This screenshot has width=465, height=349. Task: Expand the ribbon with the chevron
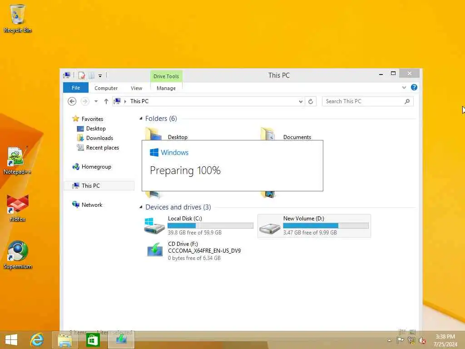tap(404, 88)
